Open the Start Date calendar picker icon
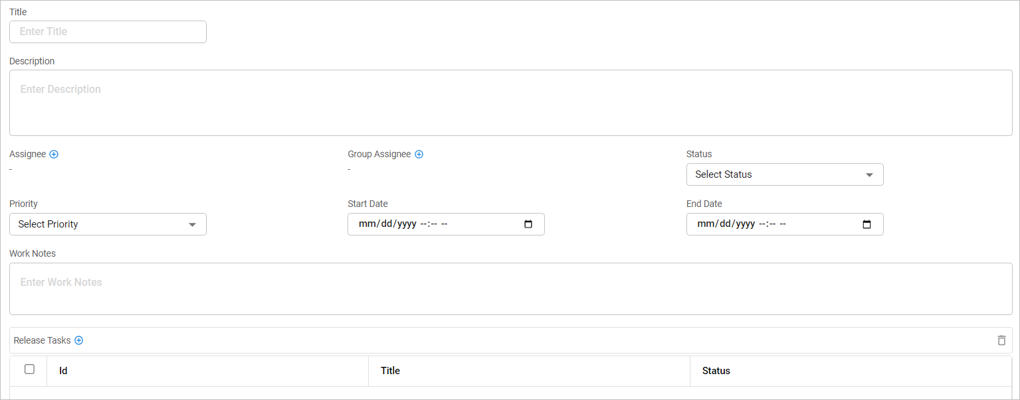The image size is (1020, 400). point(528,224)
